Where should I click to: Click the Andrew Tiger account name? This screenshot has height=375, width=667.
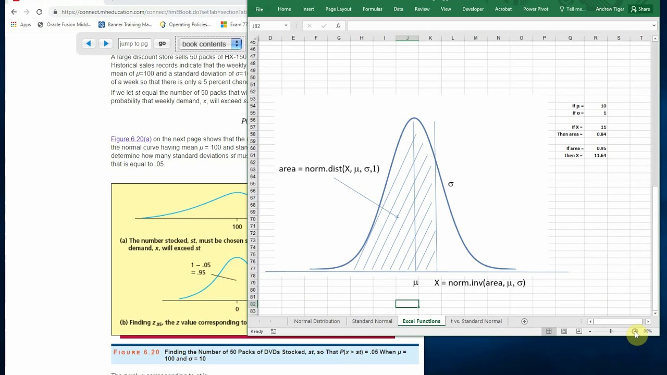pos(610,9)
